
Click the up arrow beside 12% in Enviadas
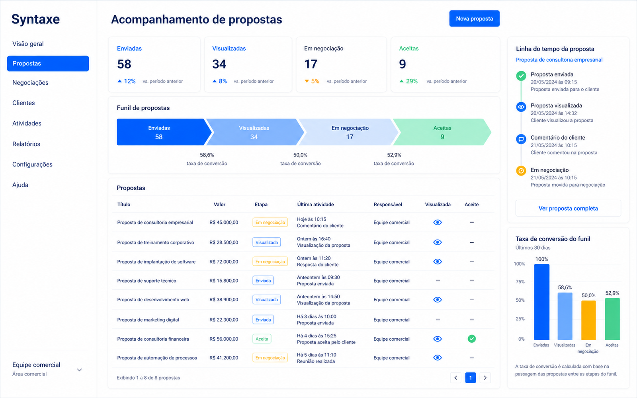tap(119, 81)
